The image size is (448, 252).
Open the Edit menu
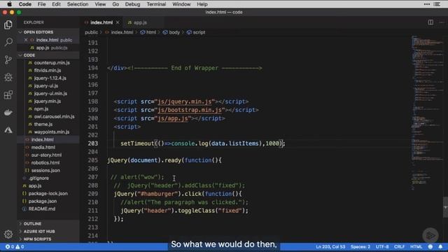coord(56,4)
